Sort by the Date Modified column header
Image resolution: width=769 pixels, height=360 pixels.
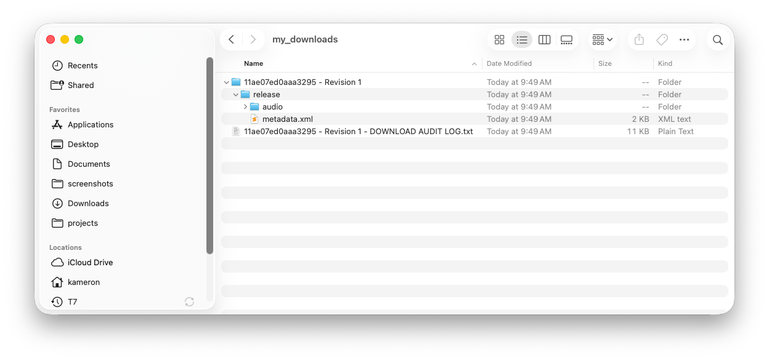click(509, 63)
